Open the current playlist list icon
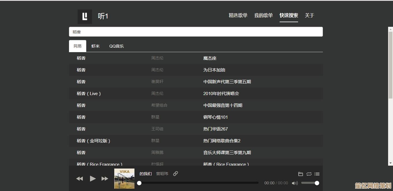This screenshot has height=191, width=393. pos(317,174)
